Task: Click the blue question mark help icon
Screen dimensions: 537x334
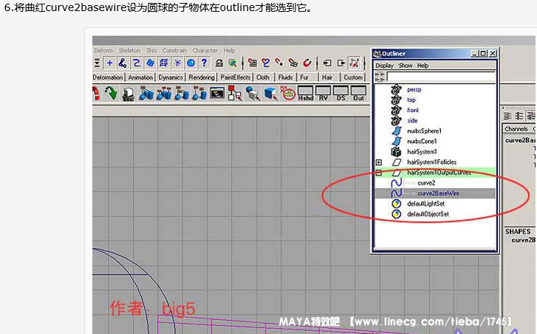Action: [204, 63]
